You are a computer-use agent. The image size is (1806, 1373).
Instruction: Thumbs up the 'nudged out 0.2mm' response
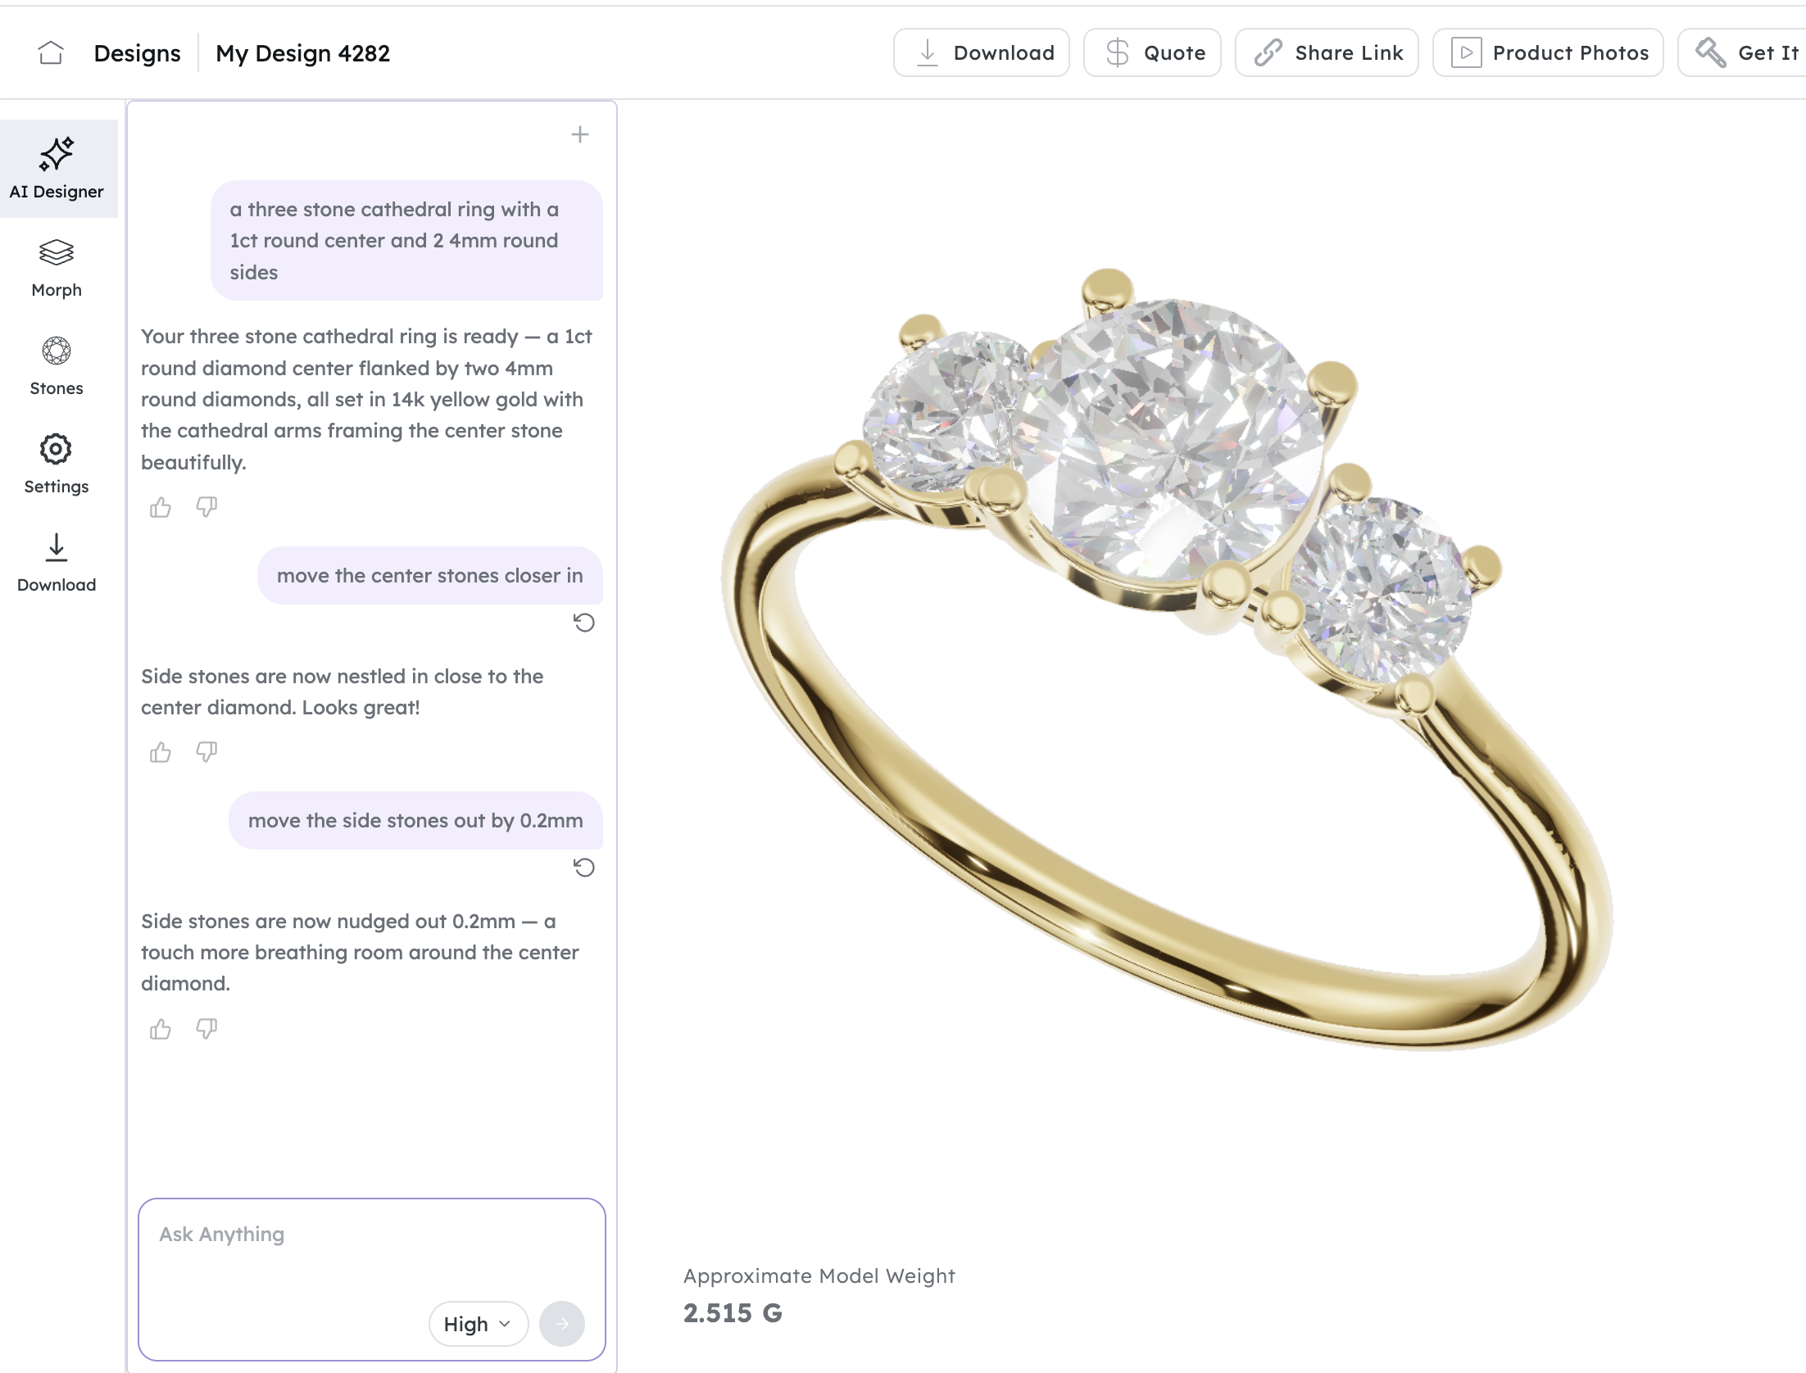[x=161, y=1029]
